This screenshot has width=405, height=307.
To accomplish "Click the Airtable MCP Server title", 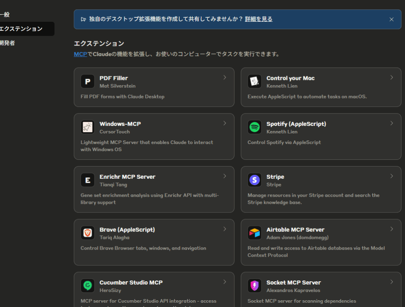I will point(295,230).
